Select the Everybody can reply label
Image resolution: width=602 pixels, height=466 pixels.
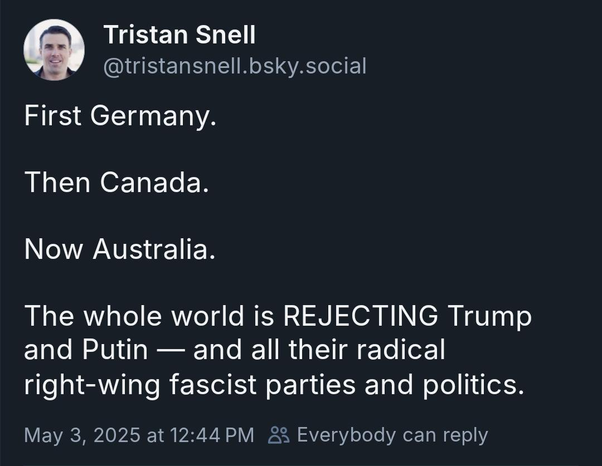coord(392,435)
